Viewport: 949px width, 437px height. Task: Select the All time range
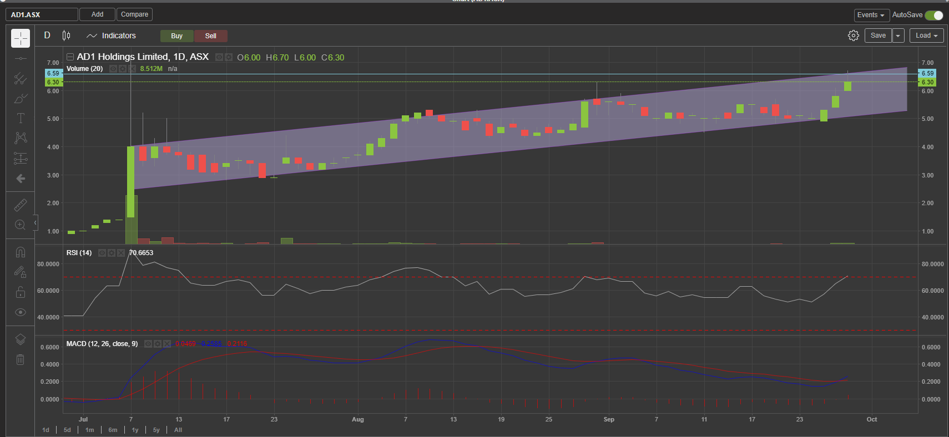[x=178, y=430]
